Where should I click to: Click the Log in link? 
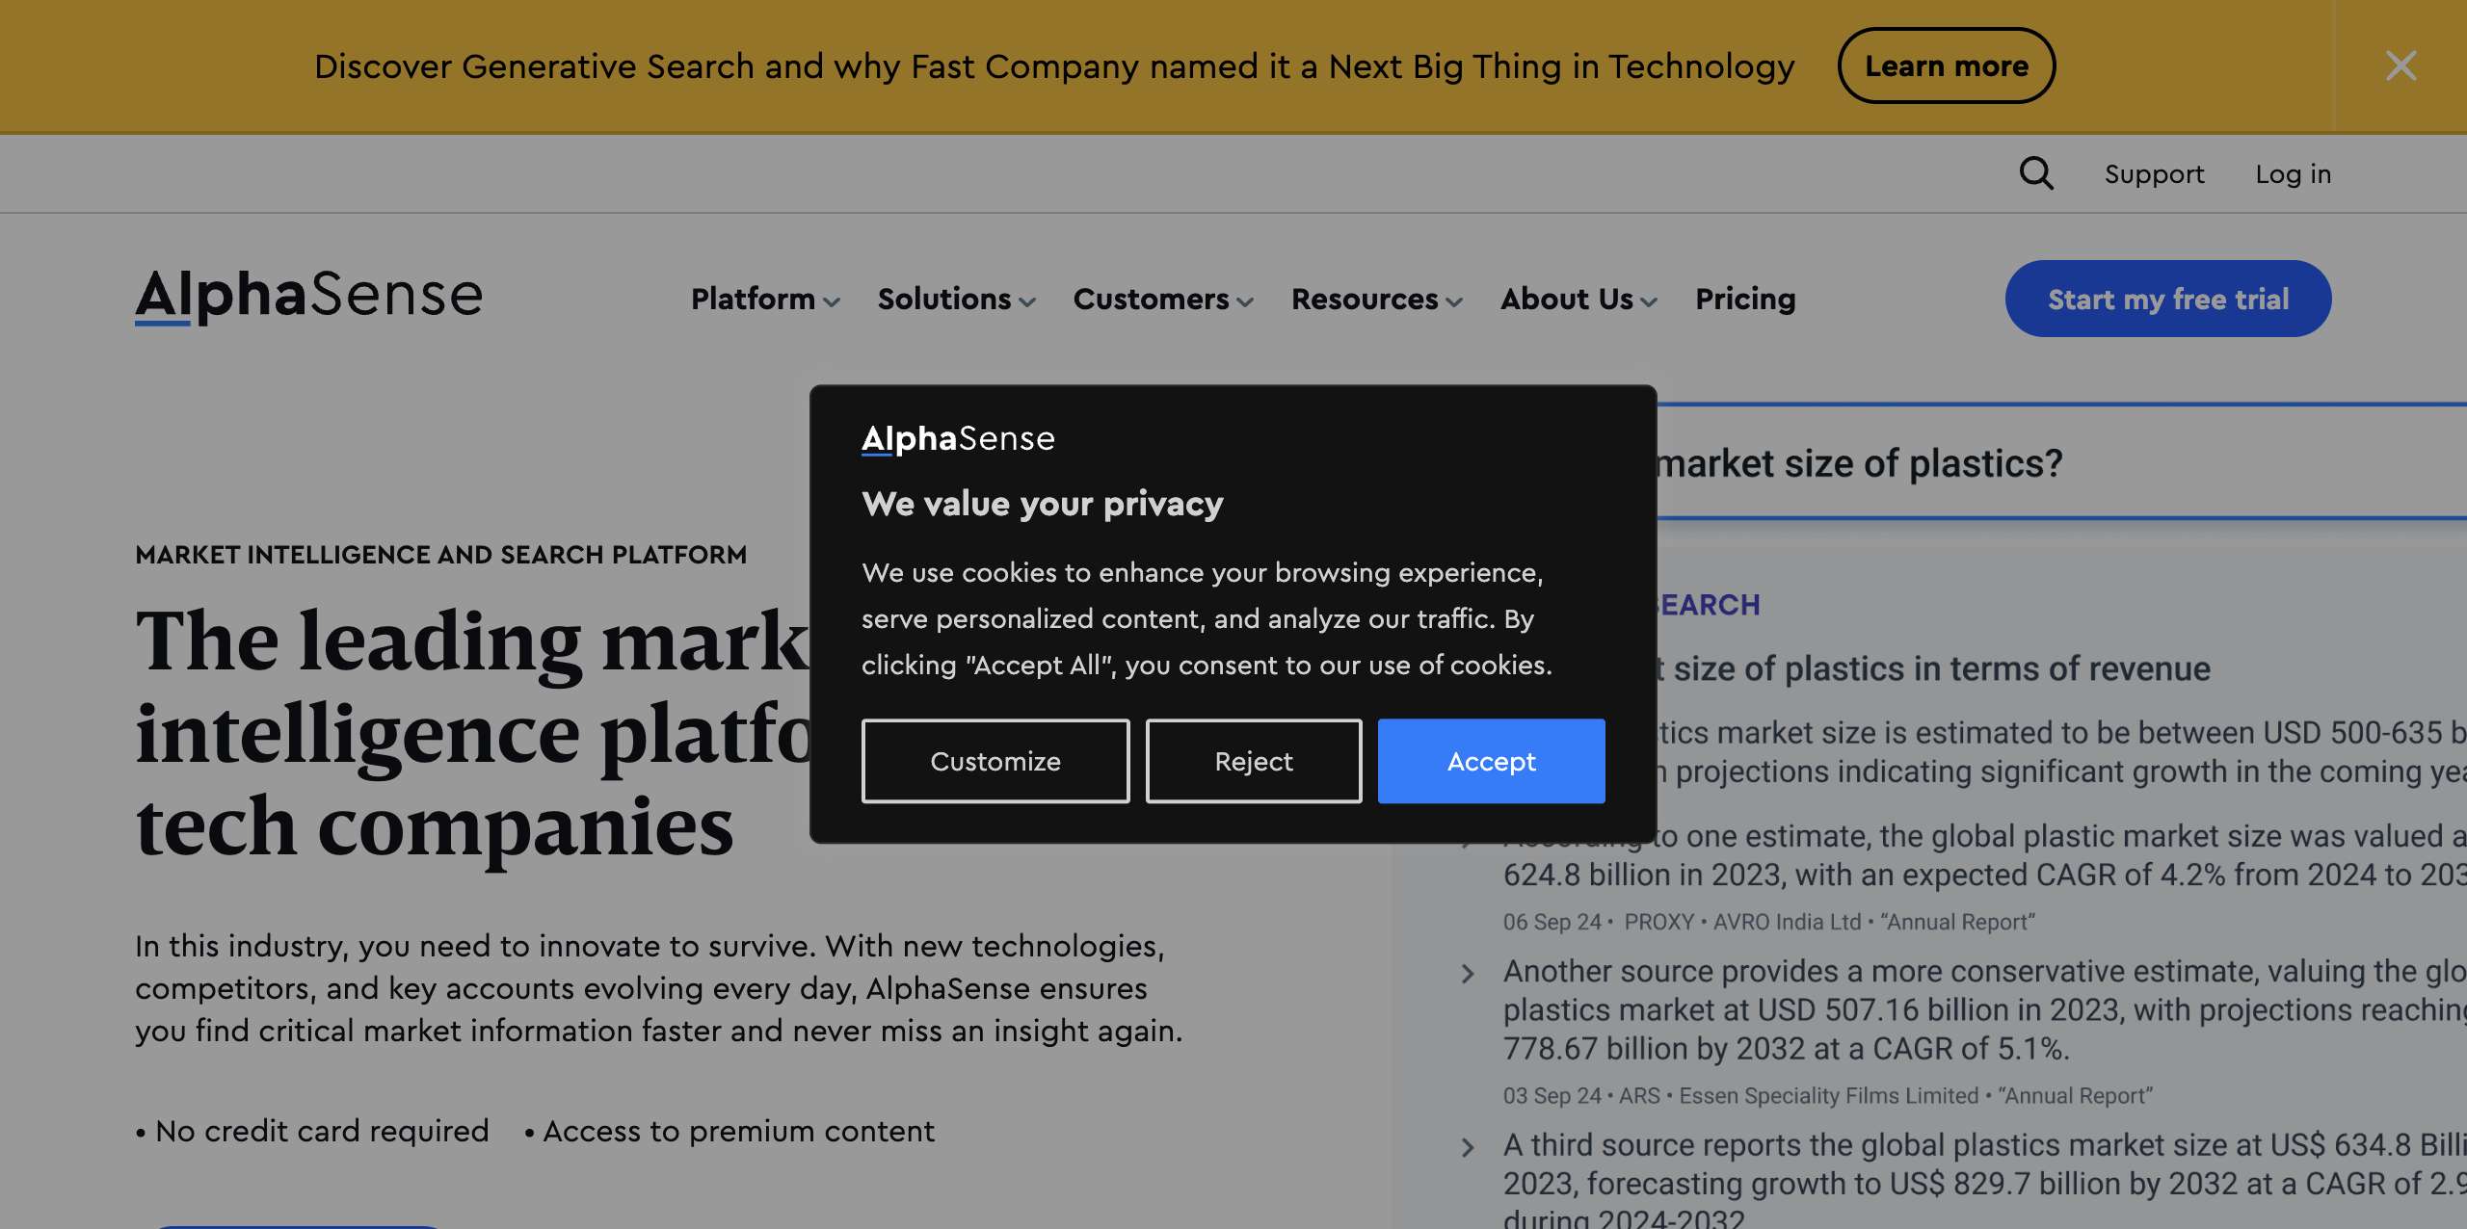2294,173
